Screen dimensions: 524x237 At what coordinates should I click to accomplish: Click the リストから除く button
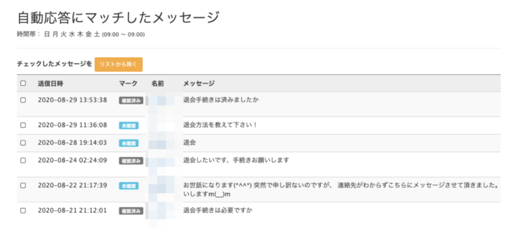pyautogui.click(x=118, y=65)
